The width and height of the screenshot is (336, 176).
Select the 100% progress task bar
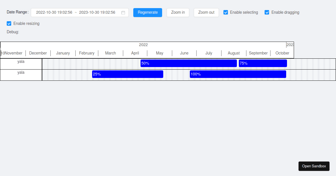(237, 74)
